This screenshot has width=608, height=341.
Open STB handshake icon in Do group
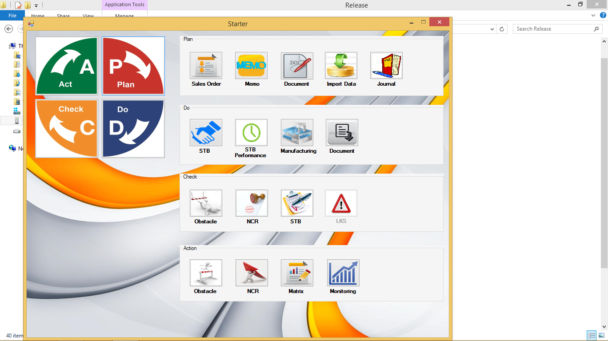click(206, 132)
